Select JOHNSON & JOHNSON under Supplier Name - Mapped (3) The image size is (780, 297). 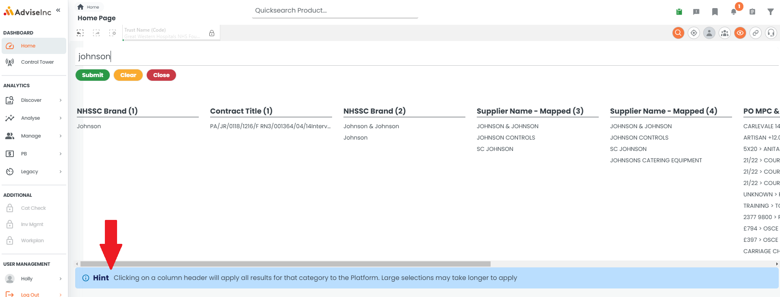(508, 126)
